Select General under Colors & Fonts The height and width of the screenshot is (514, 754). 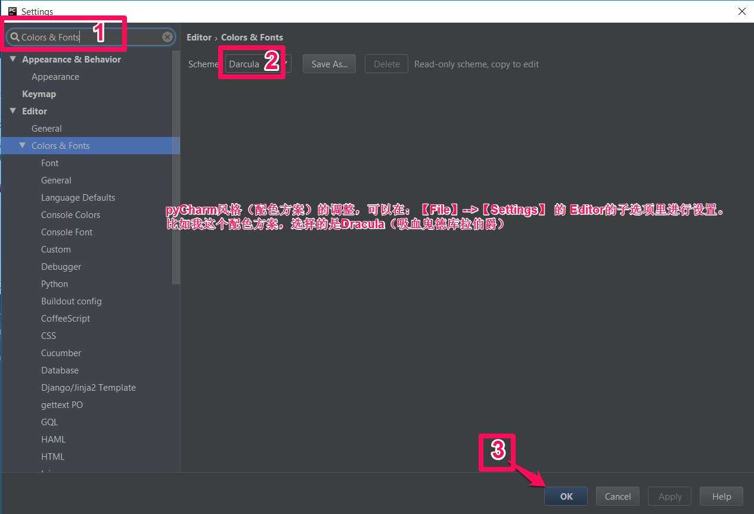pyautogui.click(x=56, y=180)
